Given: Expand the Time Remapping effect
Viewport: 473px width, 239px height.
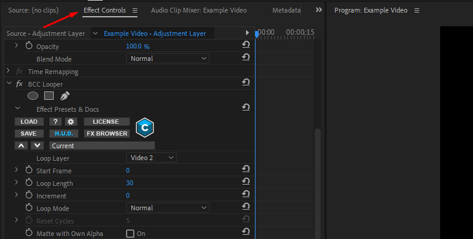Looking at the screenshot, I should [x=8, y=71].
